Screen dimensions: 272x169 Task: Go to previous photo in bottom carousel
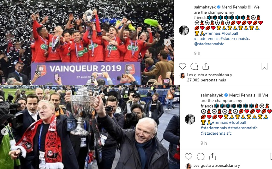(5, 132)
